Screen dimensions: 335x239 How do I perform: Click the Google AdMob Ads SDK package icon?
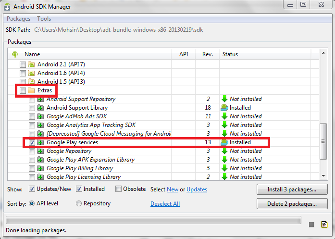coord(40,116)
